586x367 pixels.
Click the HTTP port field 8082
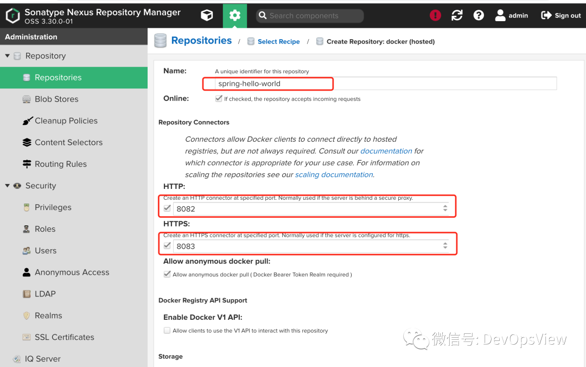coord(311,209)
